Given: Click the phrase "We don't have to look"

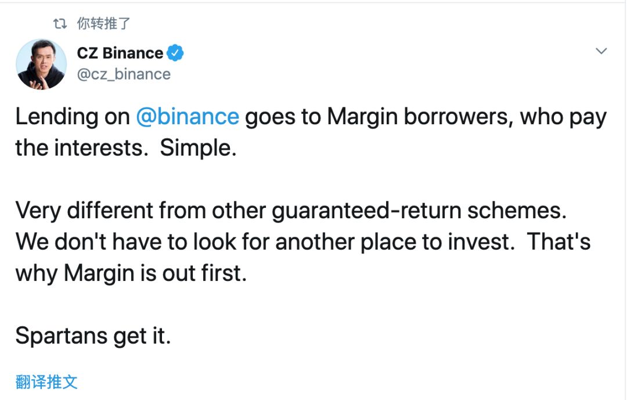Looking at the screenshot, I should pyautogui.click(x=125, y=242).
